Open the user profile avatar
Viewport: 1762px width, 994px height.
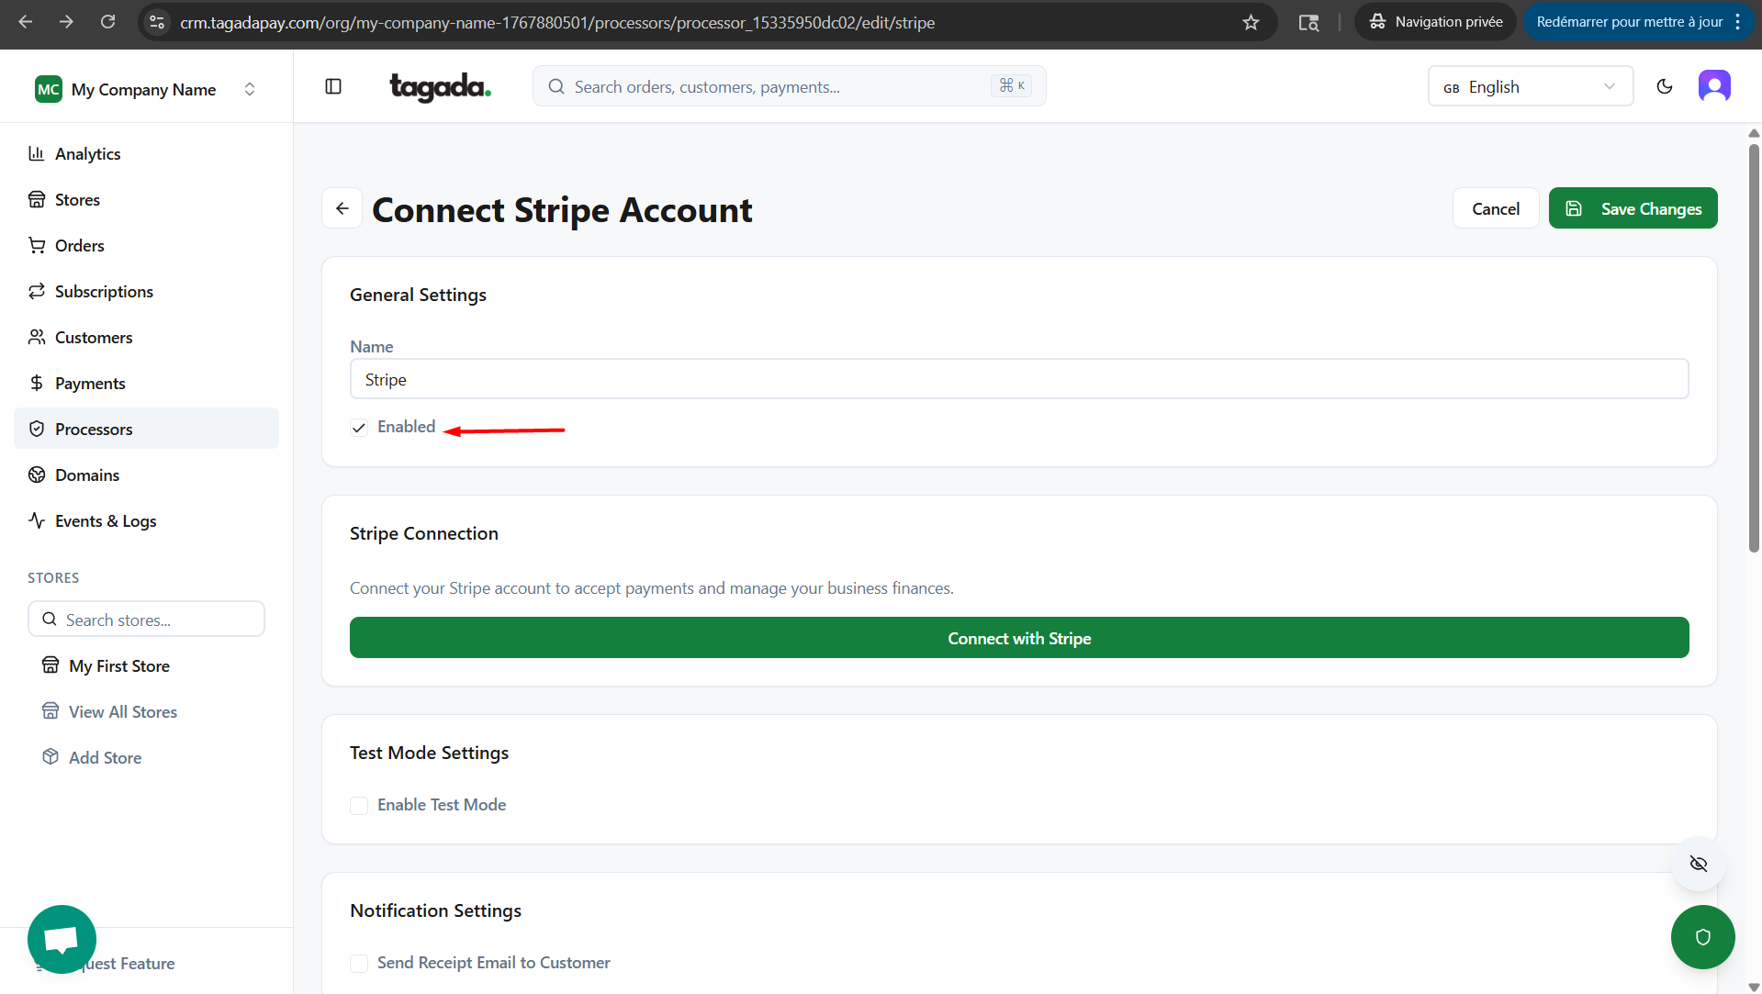coord(1713,86)
